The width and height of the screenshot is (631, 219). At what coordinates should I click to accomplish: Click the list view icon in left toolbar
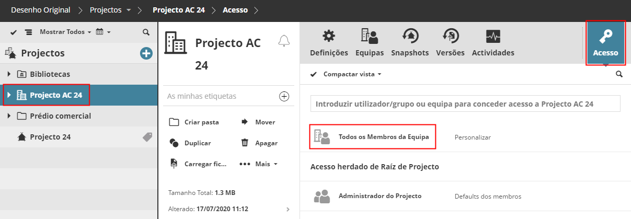(x=28, y=32)
